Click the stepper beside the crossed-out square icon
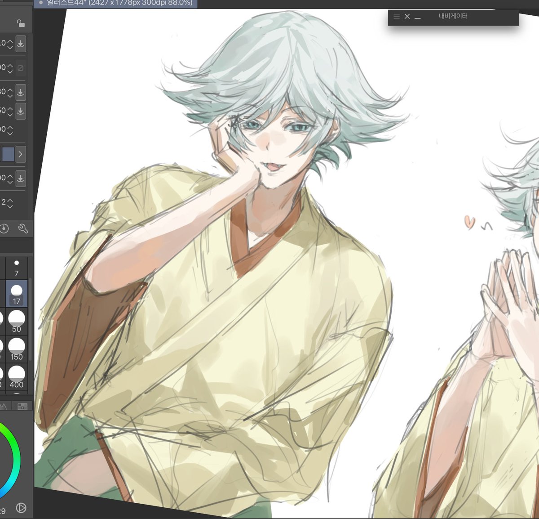This screenshot has width=539, height=519. click(10, 68)
